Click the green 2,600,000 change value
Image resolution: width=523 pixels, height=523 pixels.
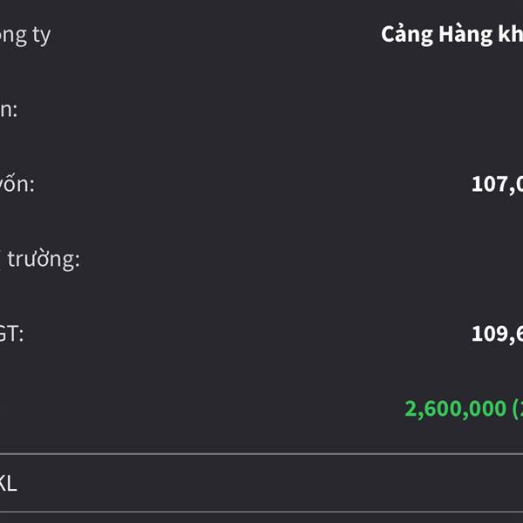(455, 408)
